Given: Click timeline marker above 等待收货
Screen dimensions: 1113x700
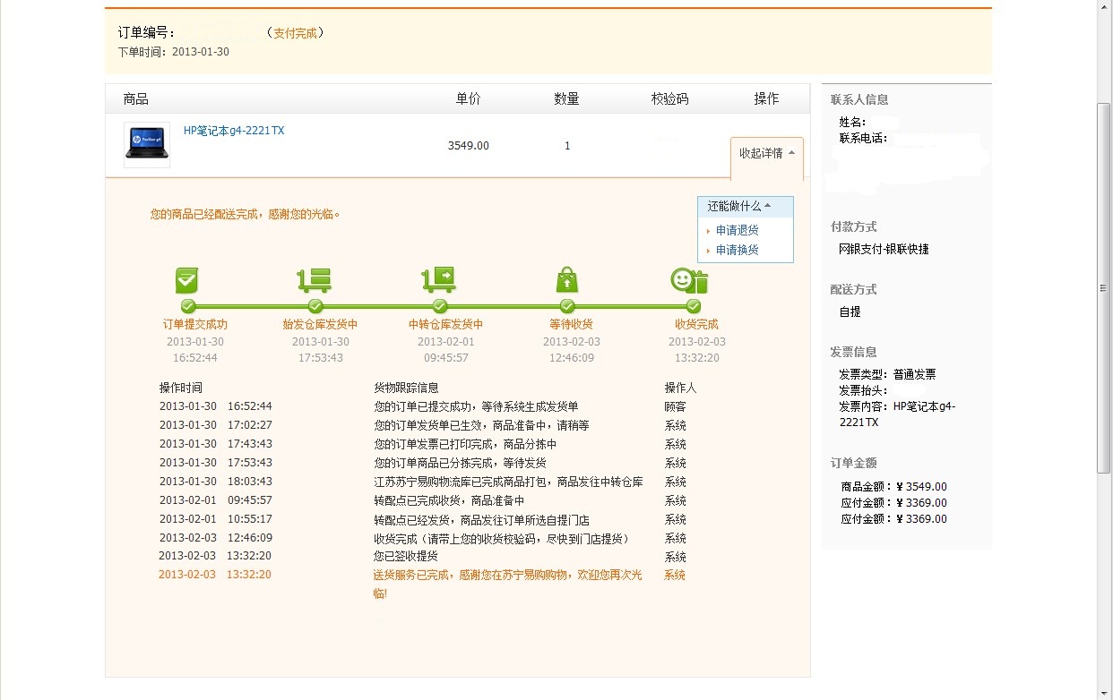Looking at the screenshot, I should click(567, 306).
